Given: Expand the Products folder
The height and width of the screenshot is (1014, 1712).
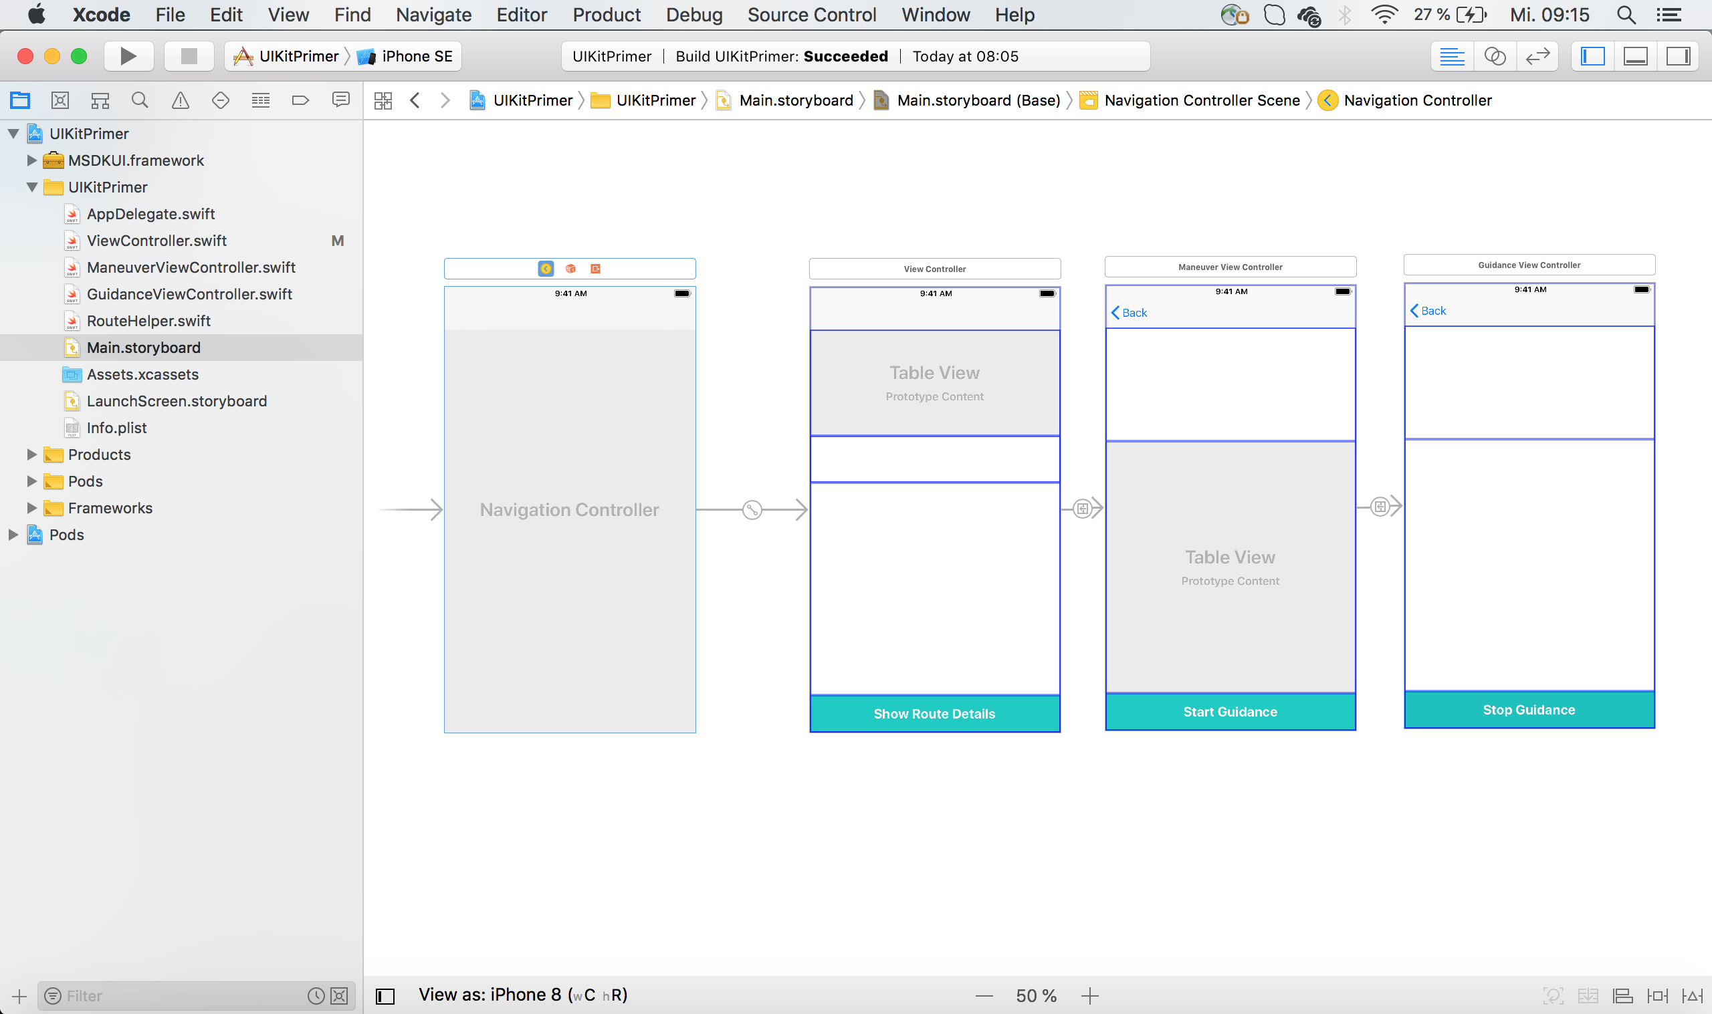Looking at the screenshot, I should (31, 455).
